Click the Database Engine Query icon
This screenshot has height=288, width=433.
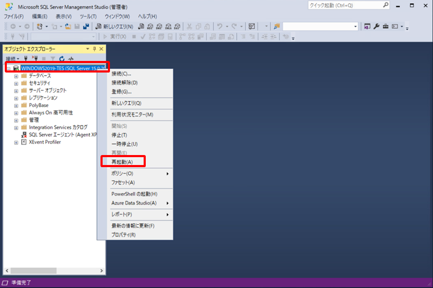click(141, 26)
